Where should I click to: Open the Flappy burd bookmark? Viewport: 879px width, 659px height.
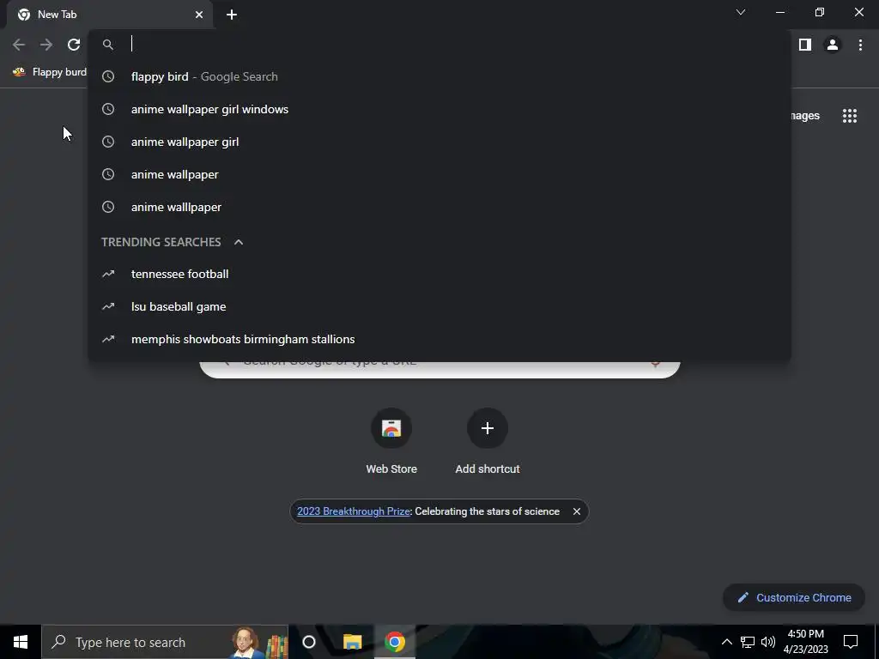pyautogui.click(x=50, y=72)
